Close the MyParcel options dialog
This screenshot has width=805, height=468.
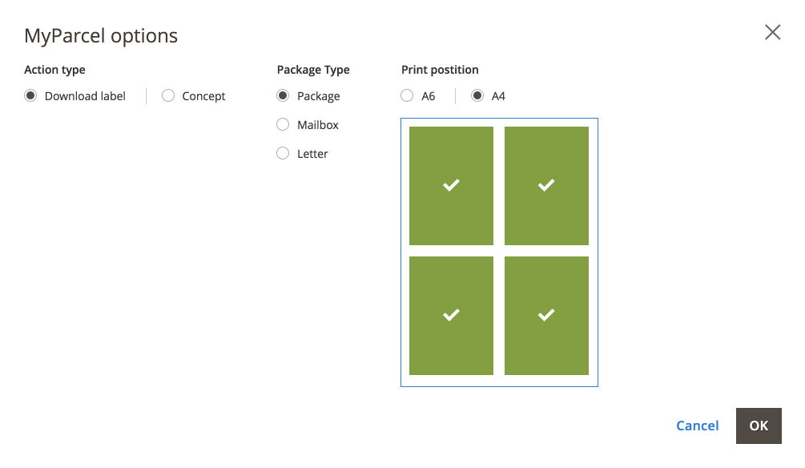point(772,32)
